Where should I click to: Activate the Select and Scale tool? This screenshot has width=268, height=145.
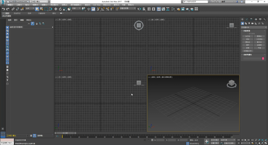tap(65, 9)
